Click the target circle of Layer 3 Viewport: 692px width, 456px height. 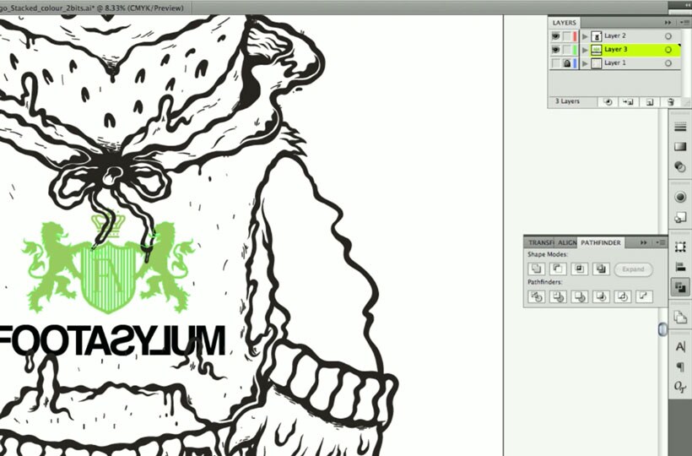pyautogui.click(x=668, y=50)
